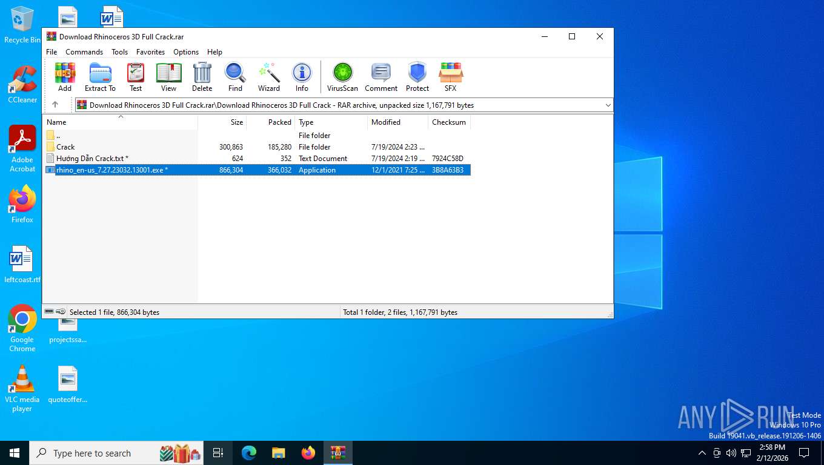The image size is (824, 465).
Task: Open Google Chrome desktop shortcut
Action: tap(22, 329)
